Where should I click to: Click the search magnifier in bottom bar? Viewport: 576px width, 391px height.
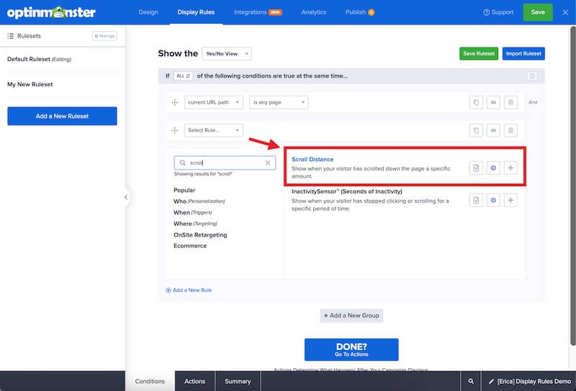click(x=471, y=382)
